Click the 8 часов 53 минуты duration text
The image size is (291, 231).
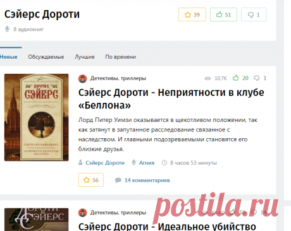click(194, 163)
